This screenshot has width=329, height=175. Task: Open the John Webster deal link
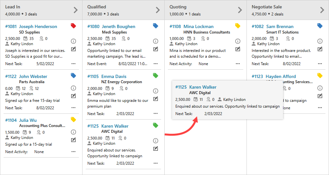(33, 76)
